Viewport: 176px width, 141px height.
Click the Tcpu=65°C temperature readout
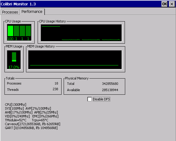[x=40, y=120]
